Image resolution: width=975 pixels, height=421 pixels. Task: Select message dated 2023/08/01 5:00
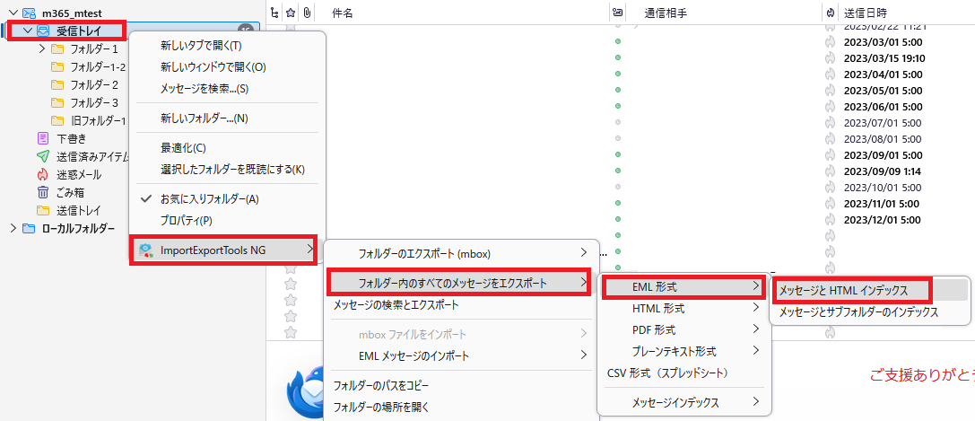[883, 138]
